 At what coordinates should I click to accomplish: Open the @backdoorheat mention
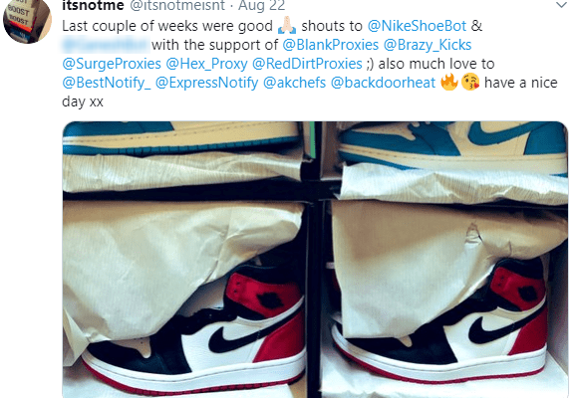383,83
